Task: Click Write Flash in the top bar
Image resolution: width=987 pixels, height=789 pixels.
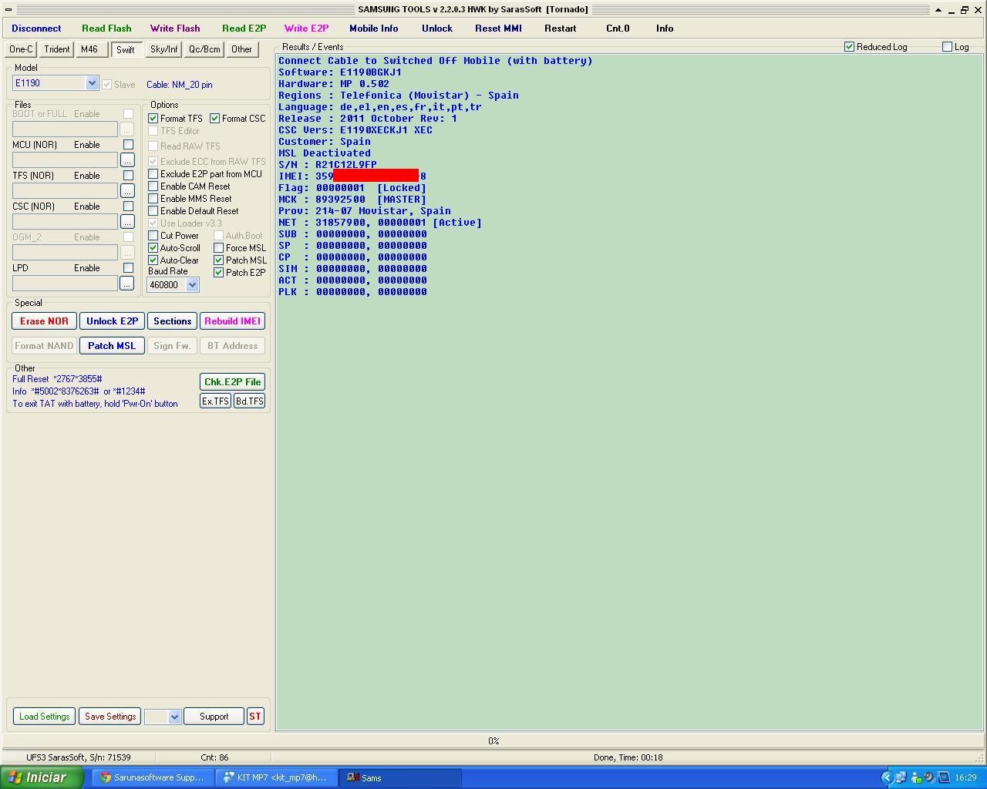Action: (175, 28)
